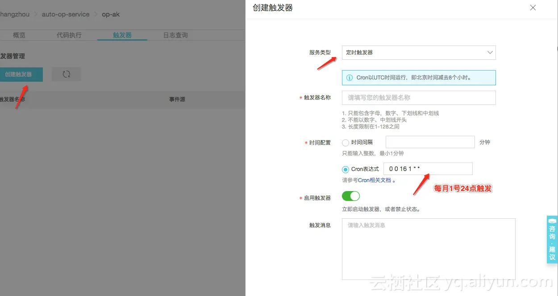Click the chevron arrow of the 服务类型 select
This screenshot has width=558, height=296.
tap(490, 52)
